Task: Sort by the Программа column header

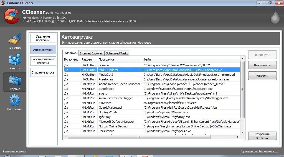Action: click(x=120, y=59)
